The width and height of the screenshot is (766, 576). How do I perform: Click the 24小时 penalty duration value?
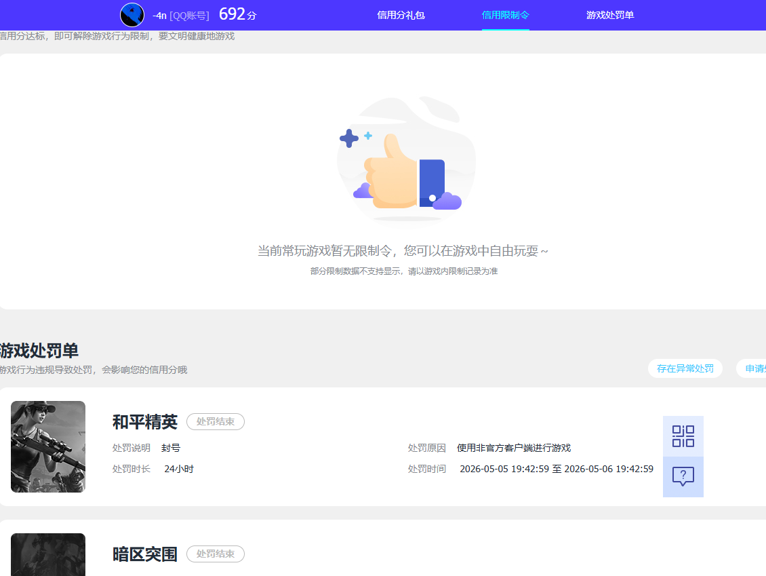click(x=179, y=469)
